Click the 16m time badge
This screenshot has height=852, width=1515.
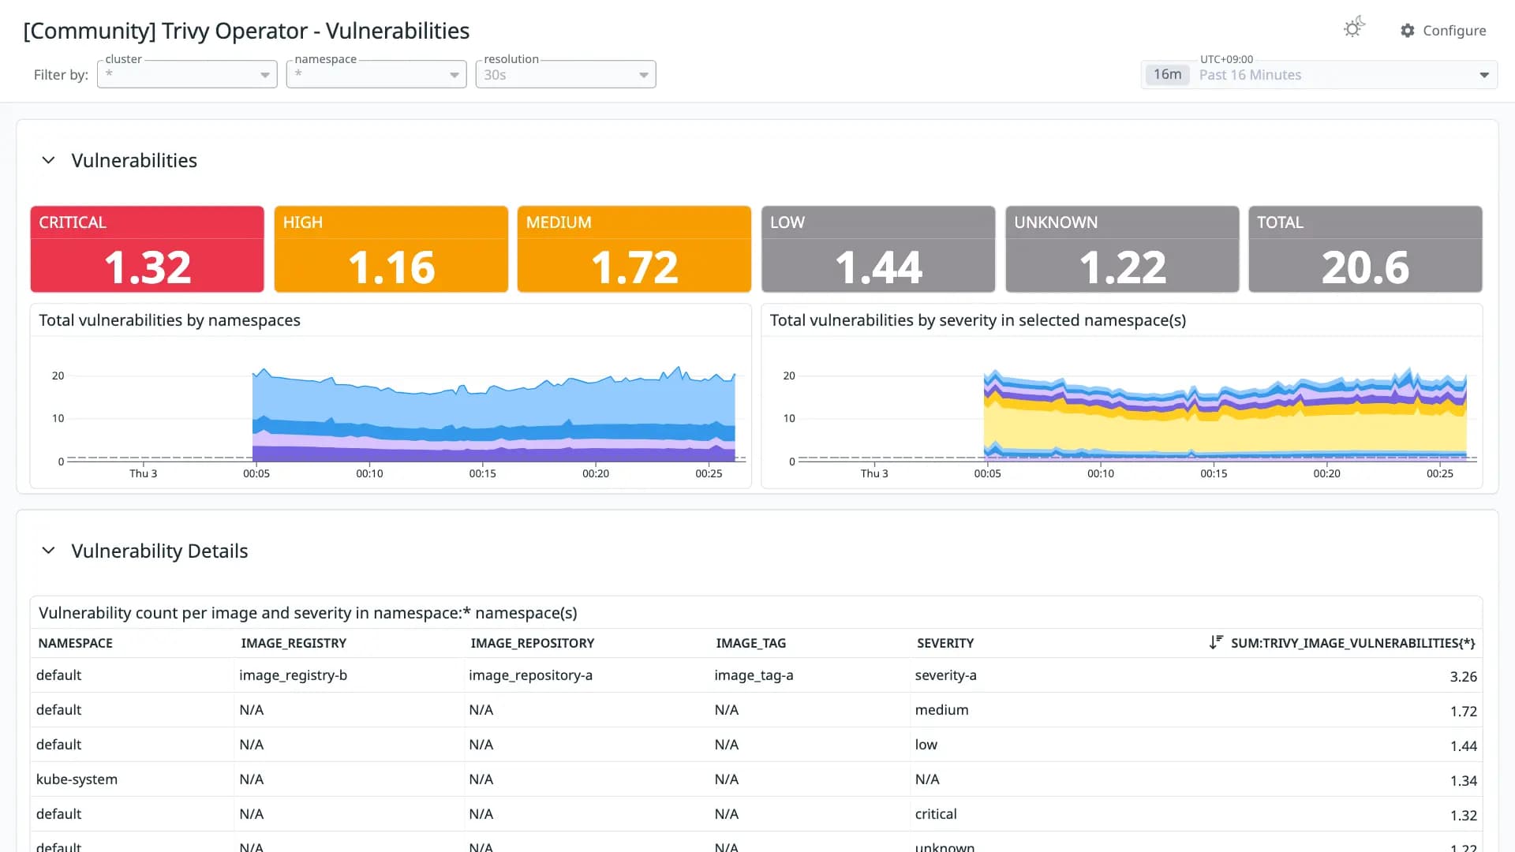point(1167,74)
